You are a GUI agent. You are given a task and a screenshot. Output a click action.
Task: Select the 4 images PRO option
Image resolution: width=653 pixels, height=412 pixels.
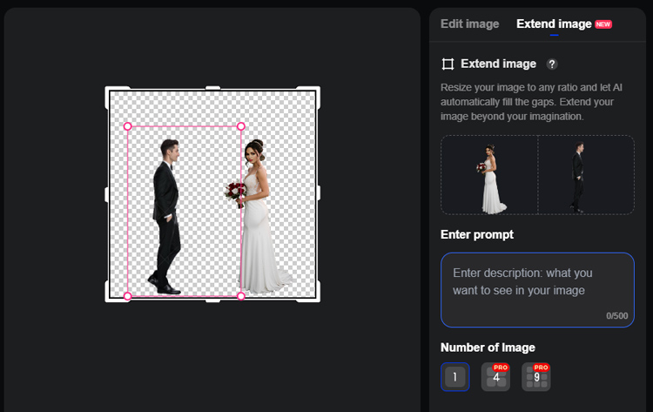click(x=495, y=376)
